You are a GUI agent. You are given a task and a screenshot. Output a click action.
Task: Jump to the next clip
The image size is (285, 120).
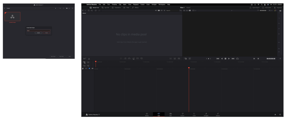233,59
